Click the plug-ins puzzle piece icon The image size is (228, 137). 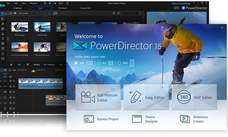[x=15, y=13]
